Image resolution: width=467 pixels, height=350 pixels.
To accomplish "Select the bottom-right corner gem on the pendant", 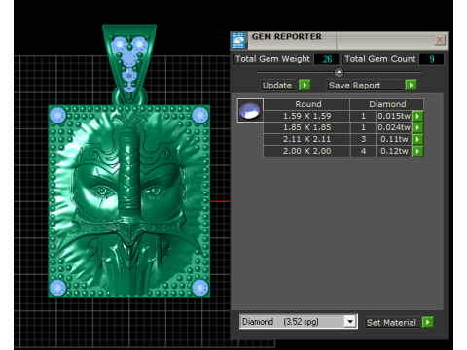I will 199,288.
